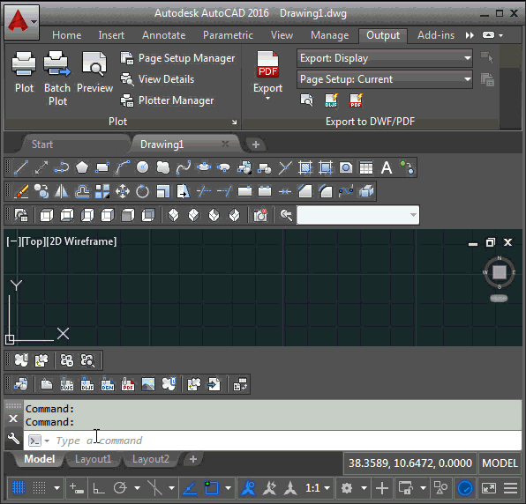Open the Layout1 tab
Screen dimensions: 526x504
(x=93, y=459)
